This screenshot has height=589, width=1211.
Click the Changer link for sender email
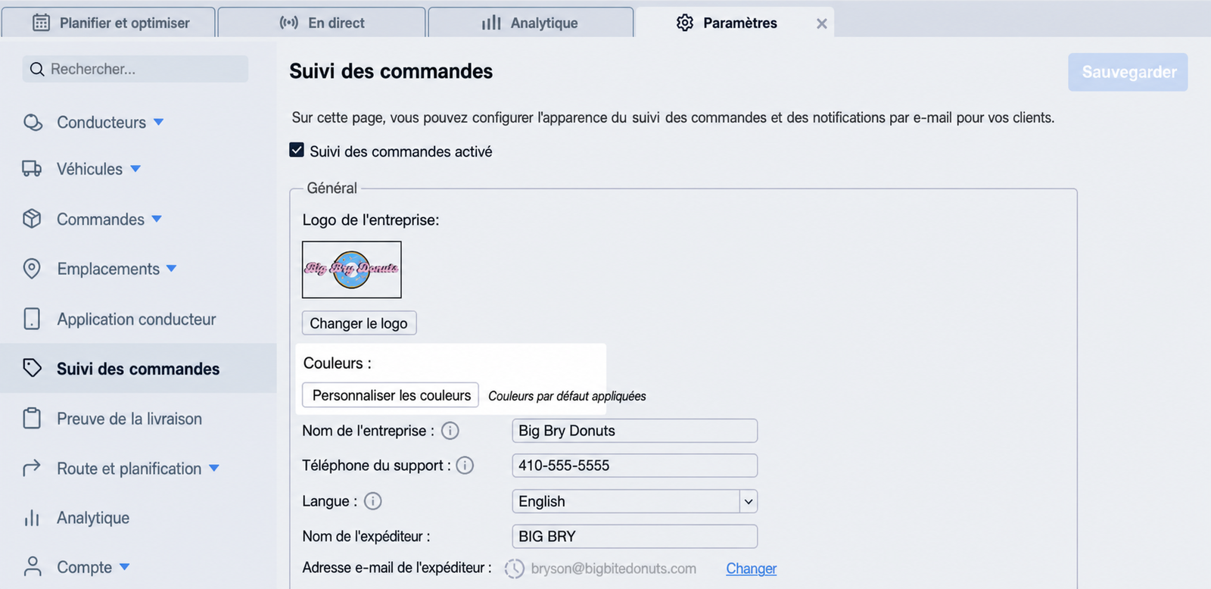point(752,569)
